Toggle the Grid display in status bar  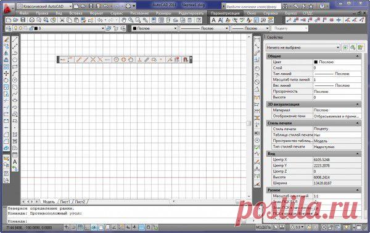(80, 227)
